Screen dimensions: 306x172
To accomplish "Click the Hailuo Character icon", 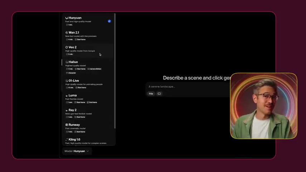I will [x=67, y=73].
